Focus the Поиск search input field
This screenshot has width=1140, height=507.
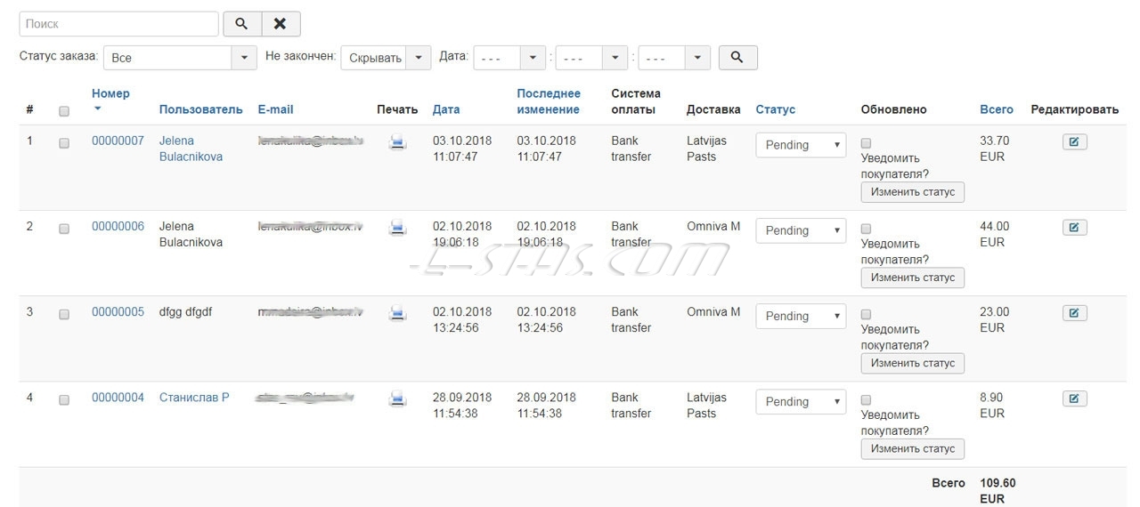click(118, 24)
